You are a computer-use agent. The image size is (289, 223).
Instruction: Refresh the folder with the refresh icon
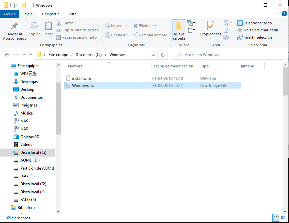point(163,55)
